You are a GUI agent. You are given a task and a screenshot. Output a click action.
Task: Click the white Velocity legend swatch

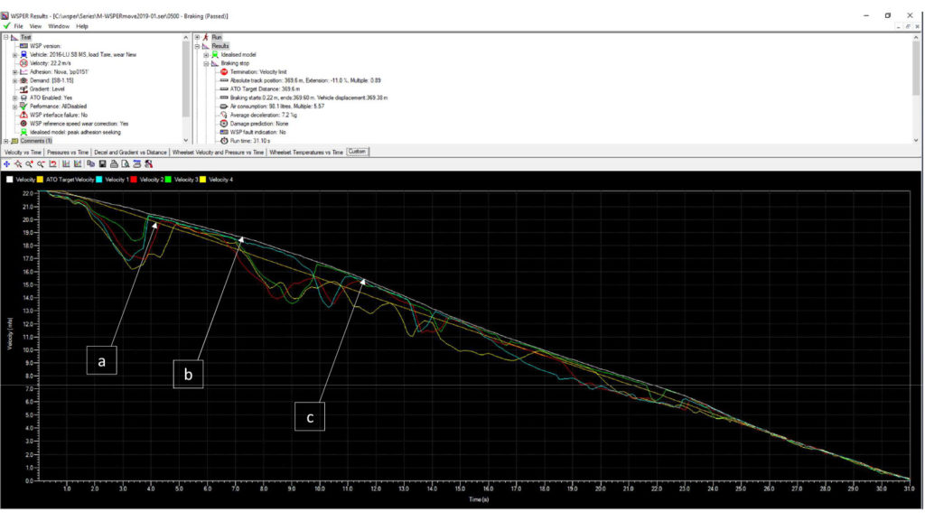(x=9, y=179)
